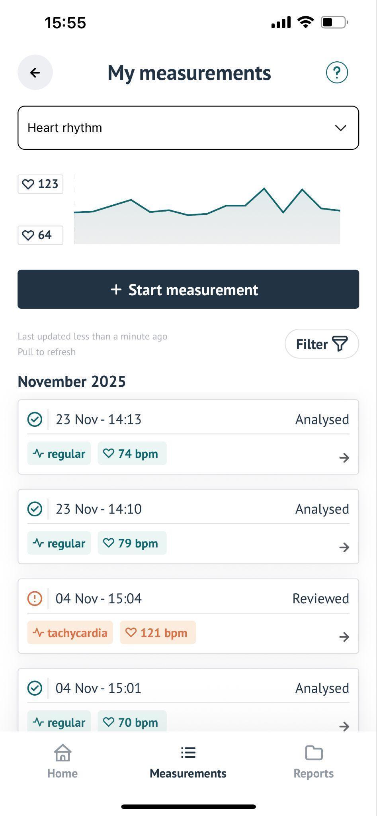
Task: Select the tachycardia tag
Action: tap(70, 633)
